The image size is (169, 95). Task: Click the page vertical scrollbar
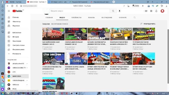[x=168, y=56]
